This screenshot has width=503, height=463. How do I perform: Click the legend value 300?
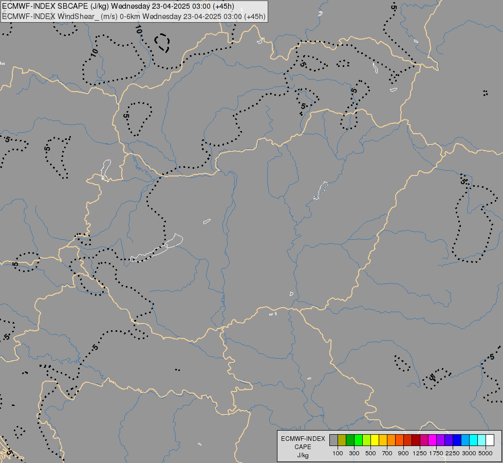point(354,453)
